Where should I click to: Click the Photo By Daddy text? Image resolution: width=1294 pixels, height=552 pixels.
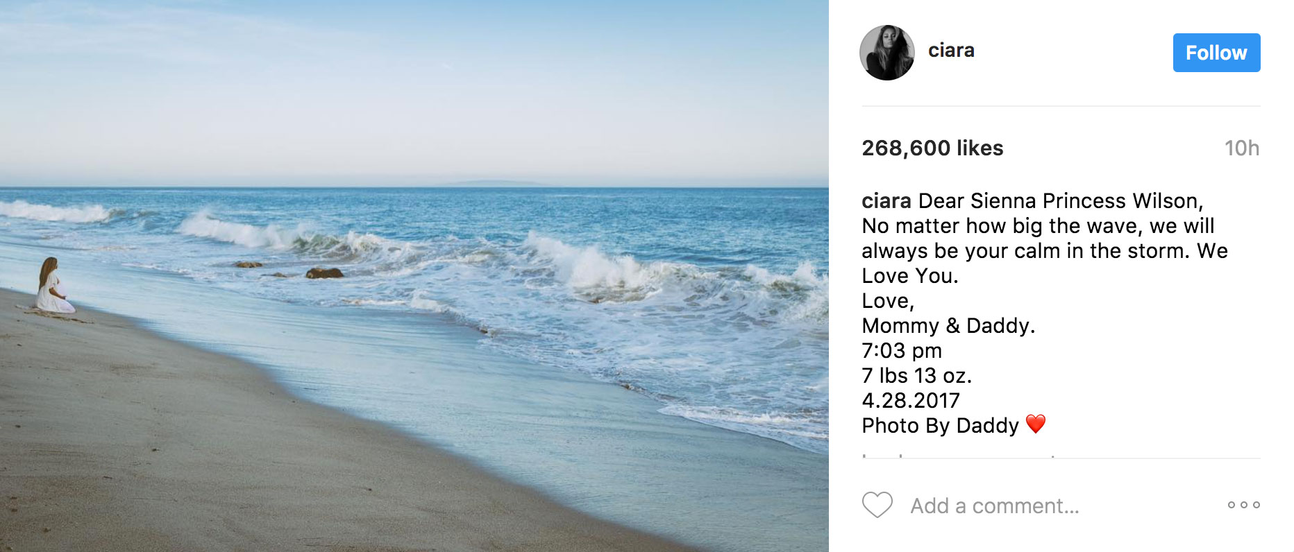[940, 426]
